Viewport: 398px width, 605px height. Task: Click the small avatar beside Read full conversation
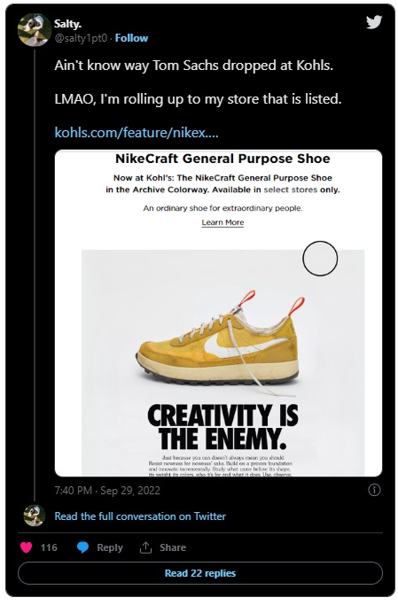click(35, 516)
